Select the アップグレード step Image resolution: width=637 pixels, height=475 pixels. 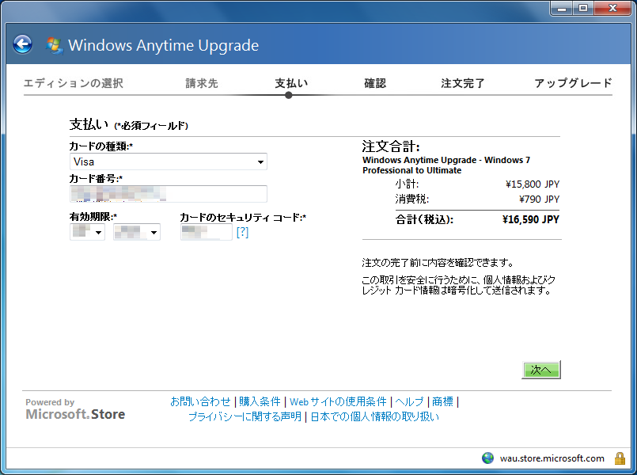coord(573,83)
